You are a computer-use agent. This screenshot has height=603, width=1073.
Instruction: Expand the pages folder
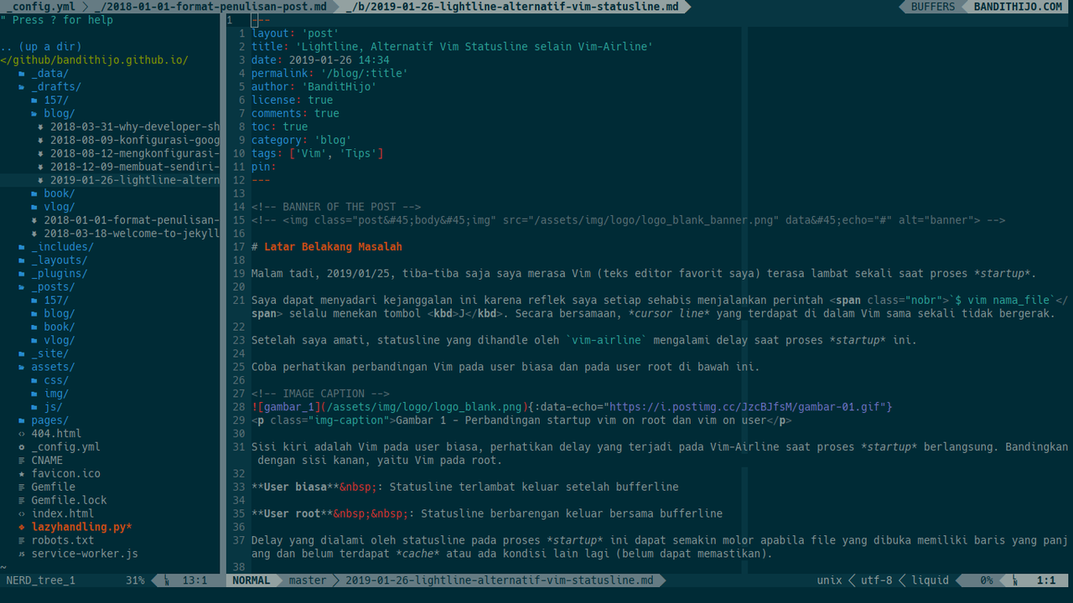pos(49,420)
